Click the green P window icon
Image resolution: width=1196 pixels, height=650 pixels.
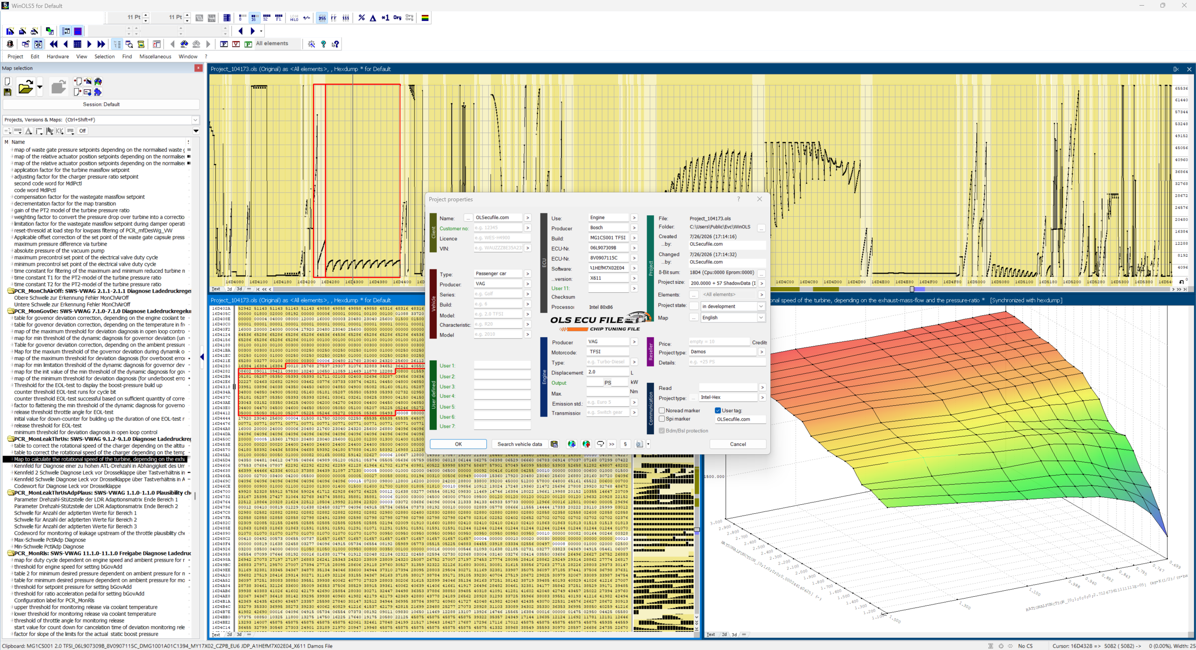tap(248, 44)
